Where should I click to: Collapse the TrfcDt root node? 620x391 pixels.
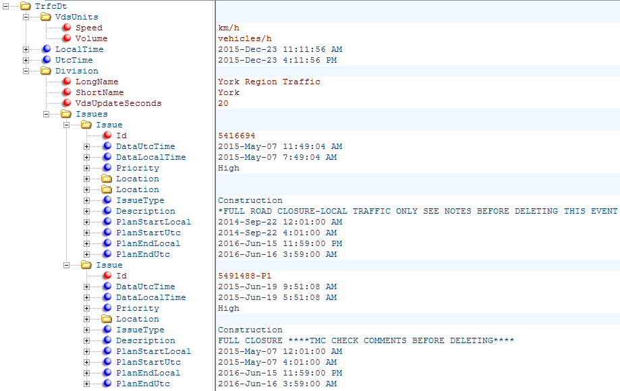(6, 6)
